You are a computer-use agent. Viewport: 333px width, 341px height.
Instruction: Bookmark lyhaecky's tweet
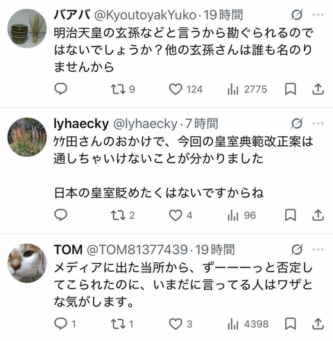click(291, 215)
